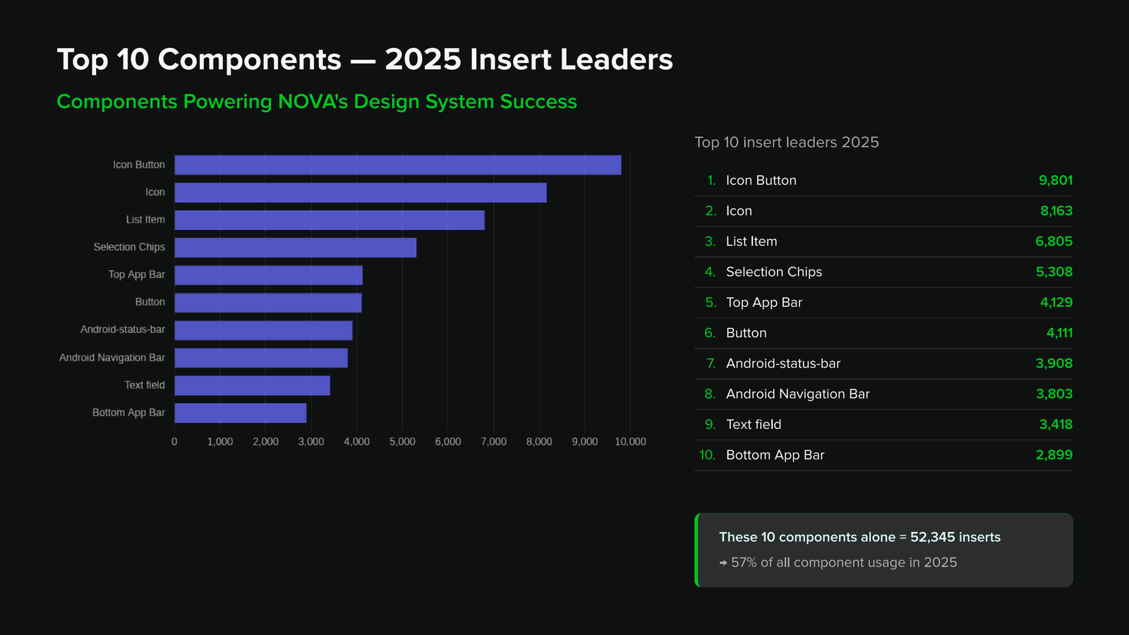Click the 52,345 inserts summary callout
Screen dimensions: 1129x635
pos(883,550)
